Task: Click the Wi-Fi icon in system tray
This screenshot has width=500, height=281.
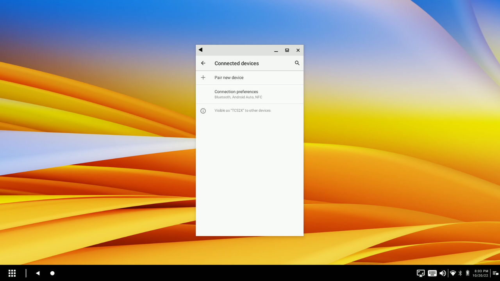Action: pos(453,273)
